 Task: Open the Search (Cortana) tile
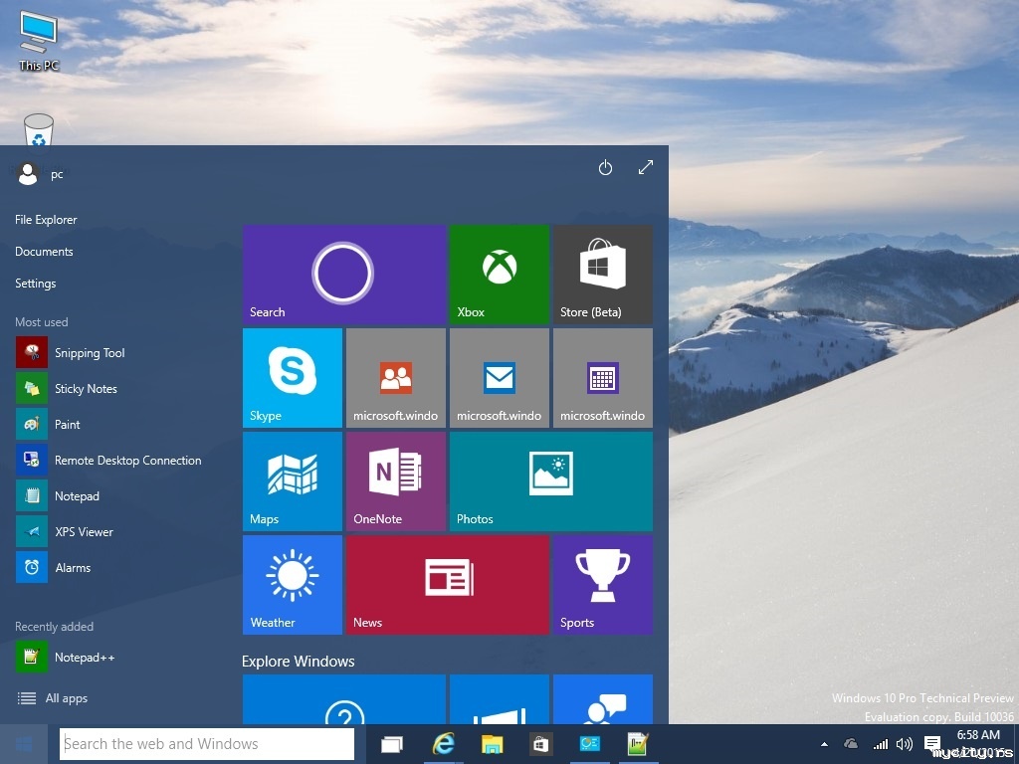tap(343, 275)
